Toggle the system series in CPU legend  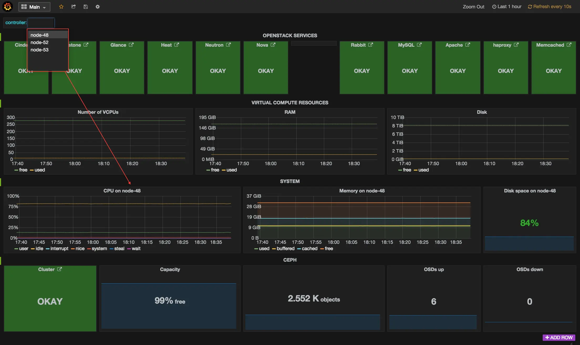click(x=99, y=249)
